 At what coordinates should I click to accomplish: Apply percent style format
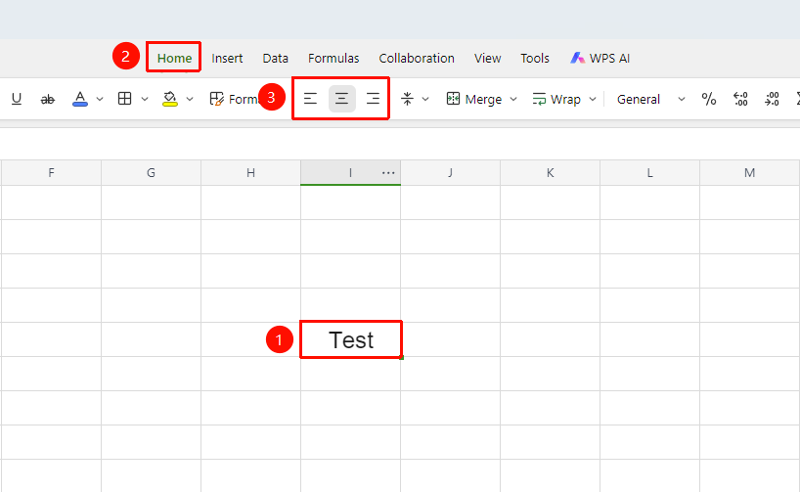709,99
